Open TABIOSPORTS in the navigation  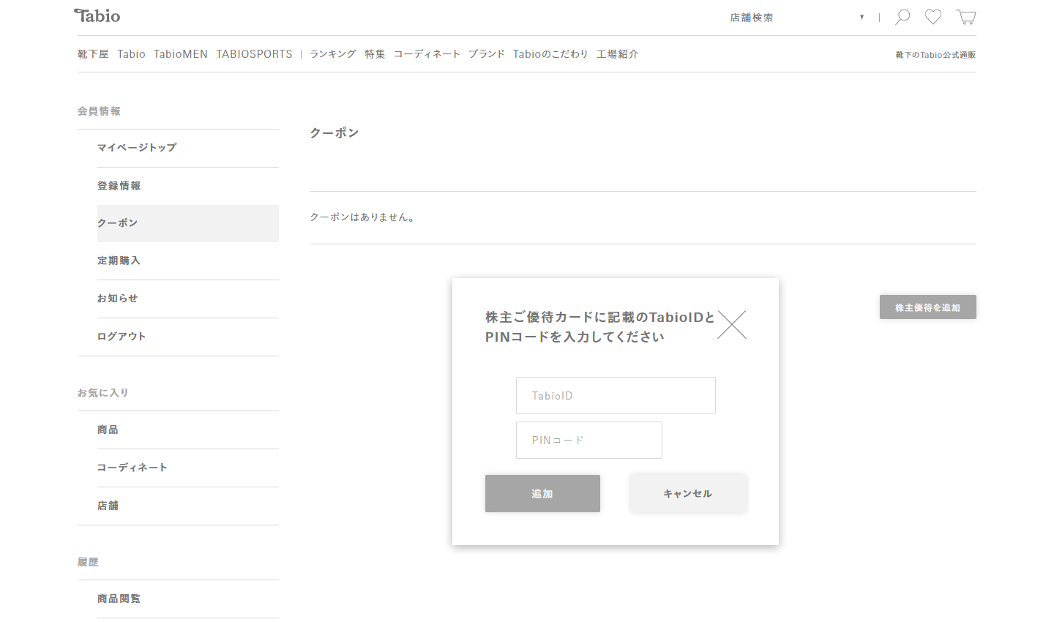click(254, 54)
